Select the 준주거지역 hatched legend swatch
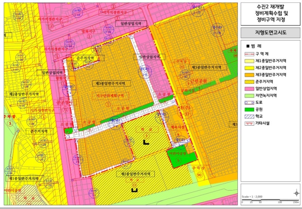This screenshot has width=302, height=209. pyautogui.click(x=249, y=82)
